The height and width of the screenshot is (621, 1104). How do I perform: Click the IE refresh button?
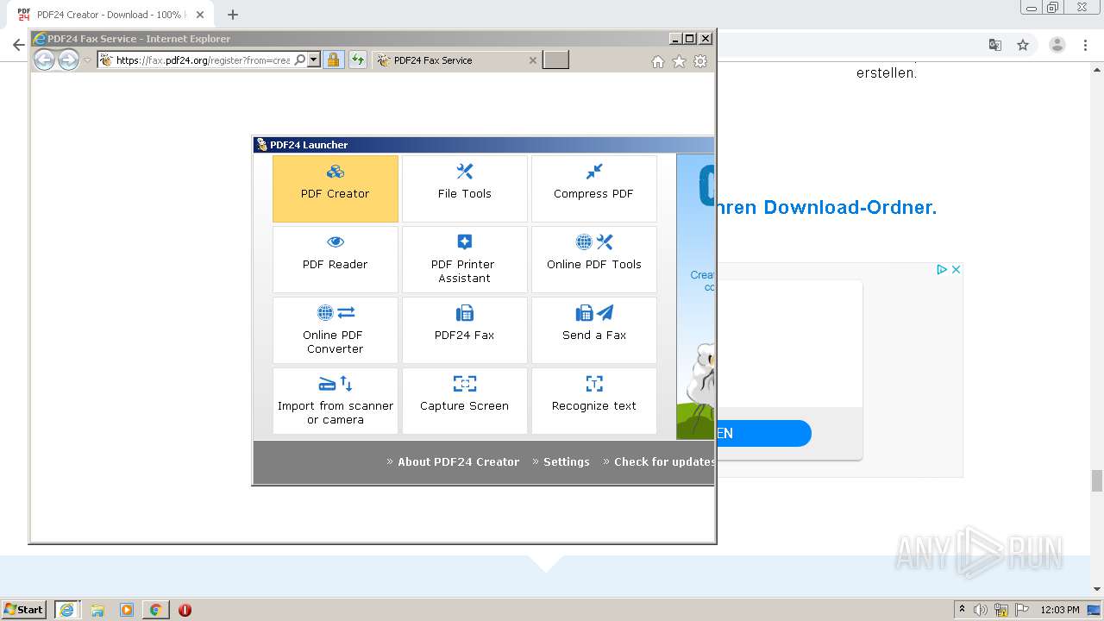coord(358,60)
